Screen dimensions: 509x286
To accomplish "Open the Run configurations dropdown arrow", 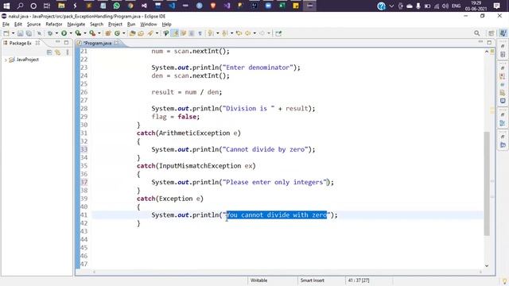I will click(71, 33).
